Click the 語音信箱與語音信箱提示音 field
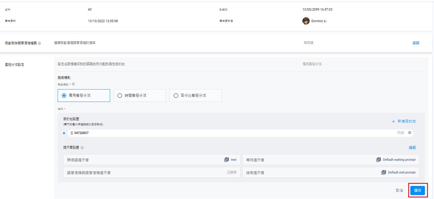 [152, 172]
